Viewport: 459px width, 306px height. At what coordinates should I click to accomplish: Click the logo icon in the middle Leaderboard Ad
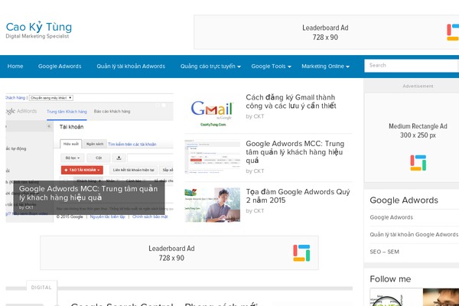[301, 253]
